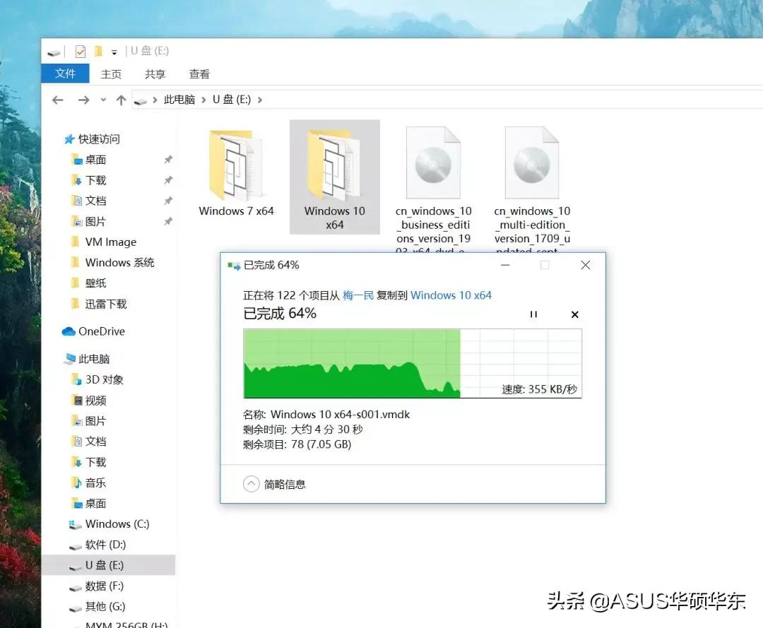Click the Windows 10 x64 destination link

[x=451, y=295]
